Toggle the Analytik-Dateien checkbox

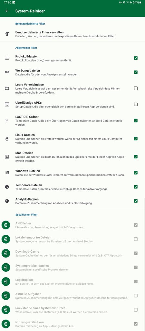pos(136,201)
